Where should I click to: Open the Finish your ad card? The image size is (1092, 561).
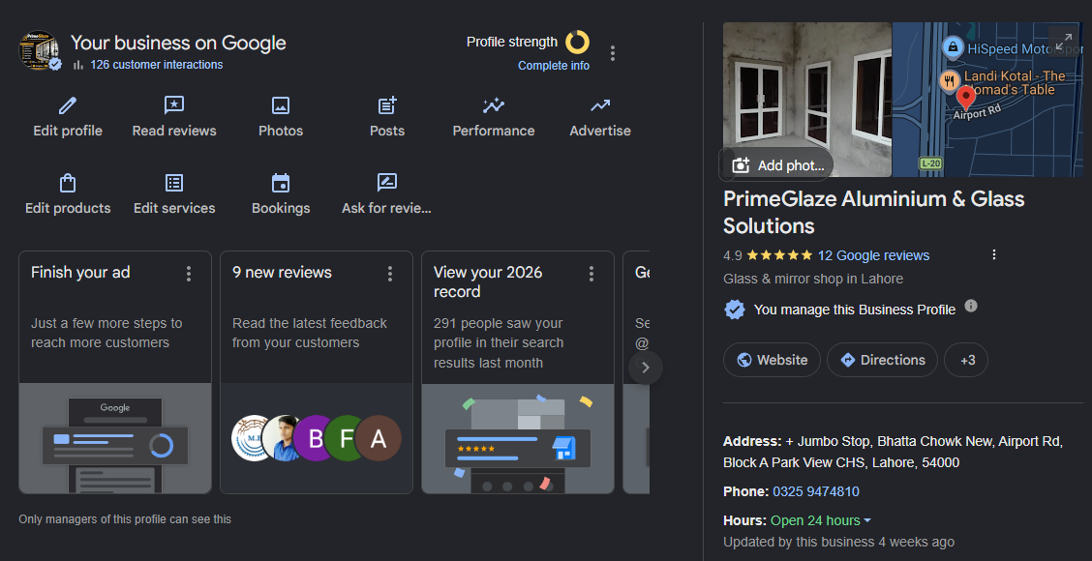pos(115,372)
